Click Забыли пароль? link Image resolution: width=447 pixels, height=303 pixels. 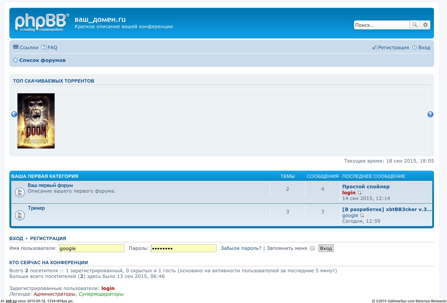click(241, 248)
